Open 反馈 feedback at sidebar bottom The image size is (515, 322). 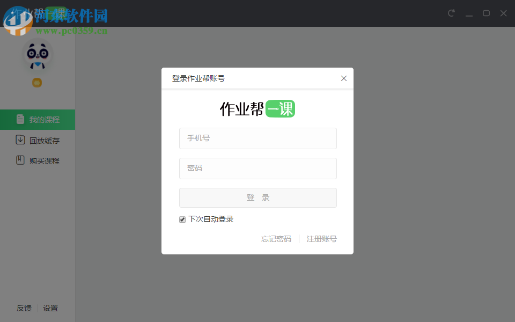[24, 308]
